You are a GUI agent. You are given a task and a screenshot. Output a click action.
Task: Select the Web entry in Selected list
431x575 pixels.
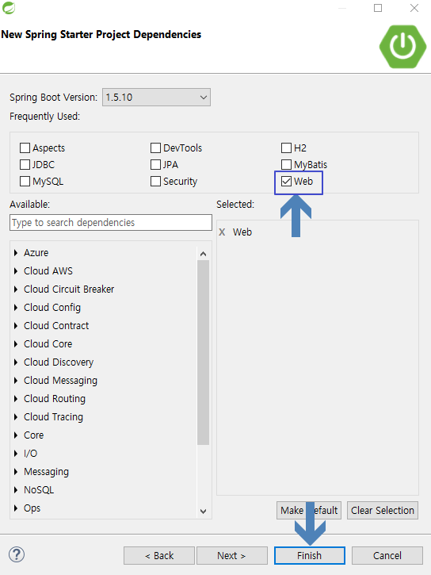click(x=242, y=232)
